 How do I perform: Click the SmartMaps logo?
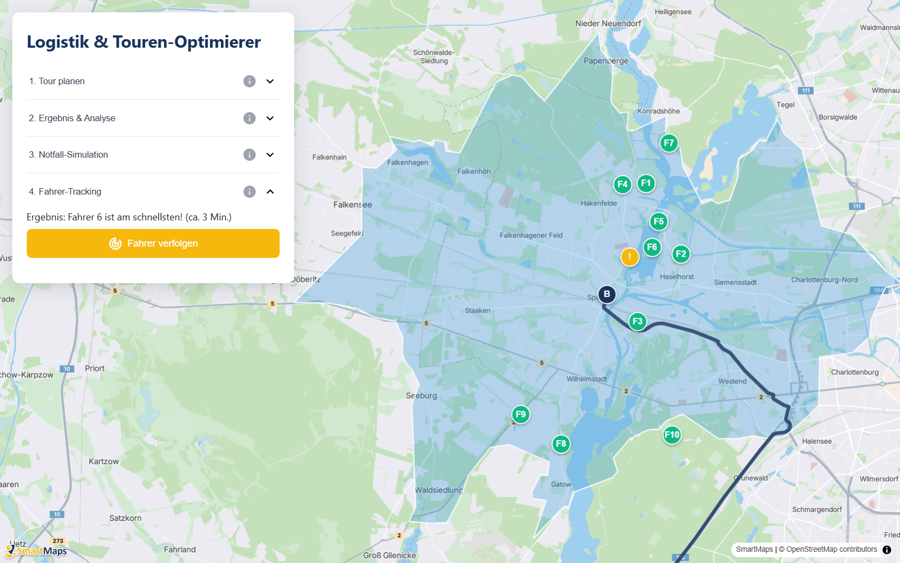(37, 551)
